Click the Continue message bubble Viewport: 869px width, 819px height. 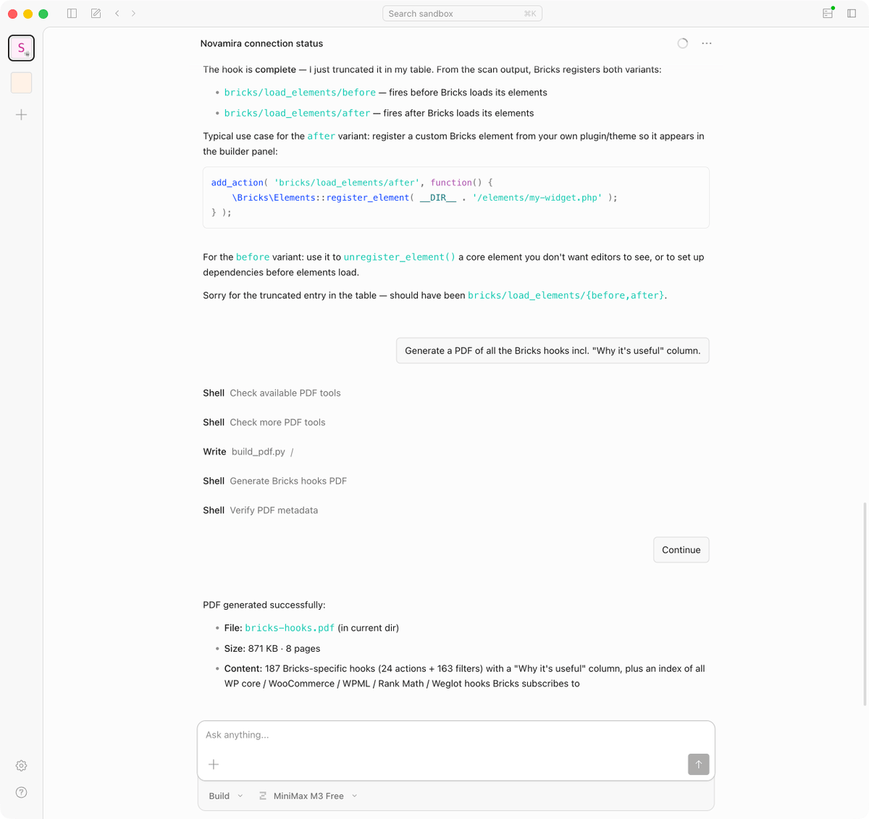681,550
